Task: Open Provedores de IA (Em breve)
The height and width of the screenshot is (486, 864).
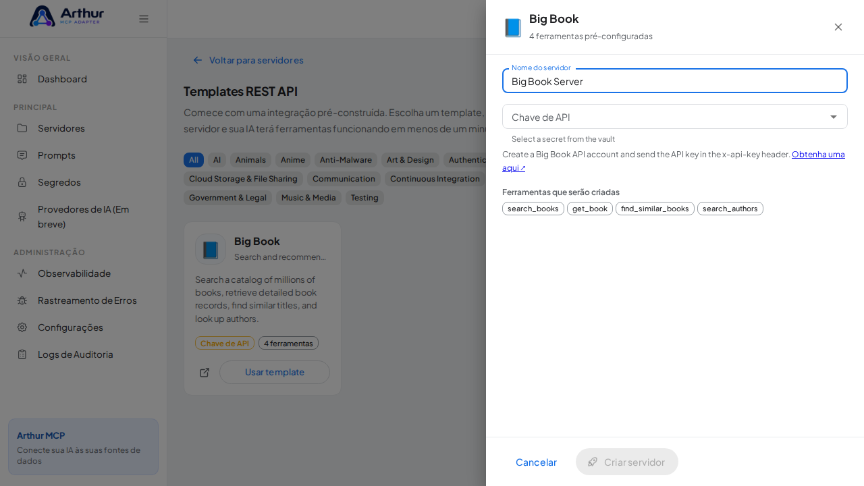Action: (x=83, y=217)
